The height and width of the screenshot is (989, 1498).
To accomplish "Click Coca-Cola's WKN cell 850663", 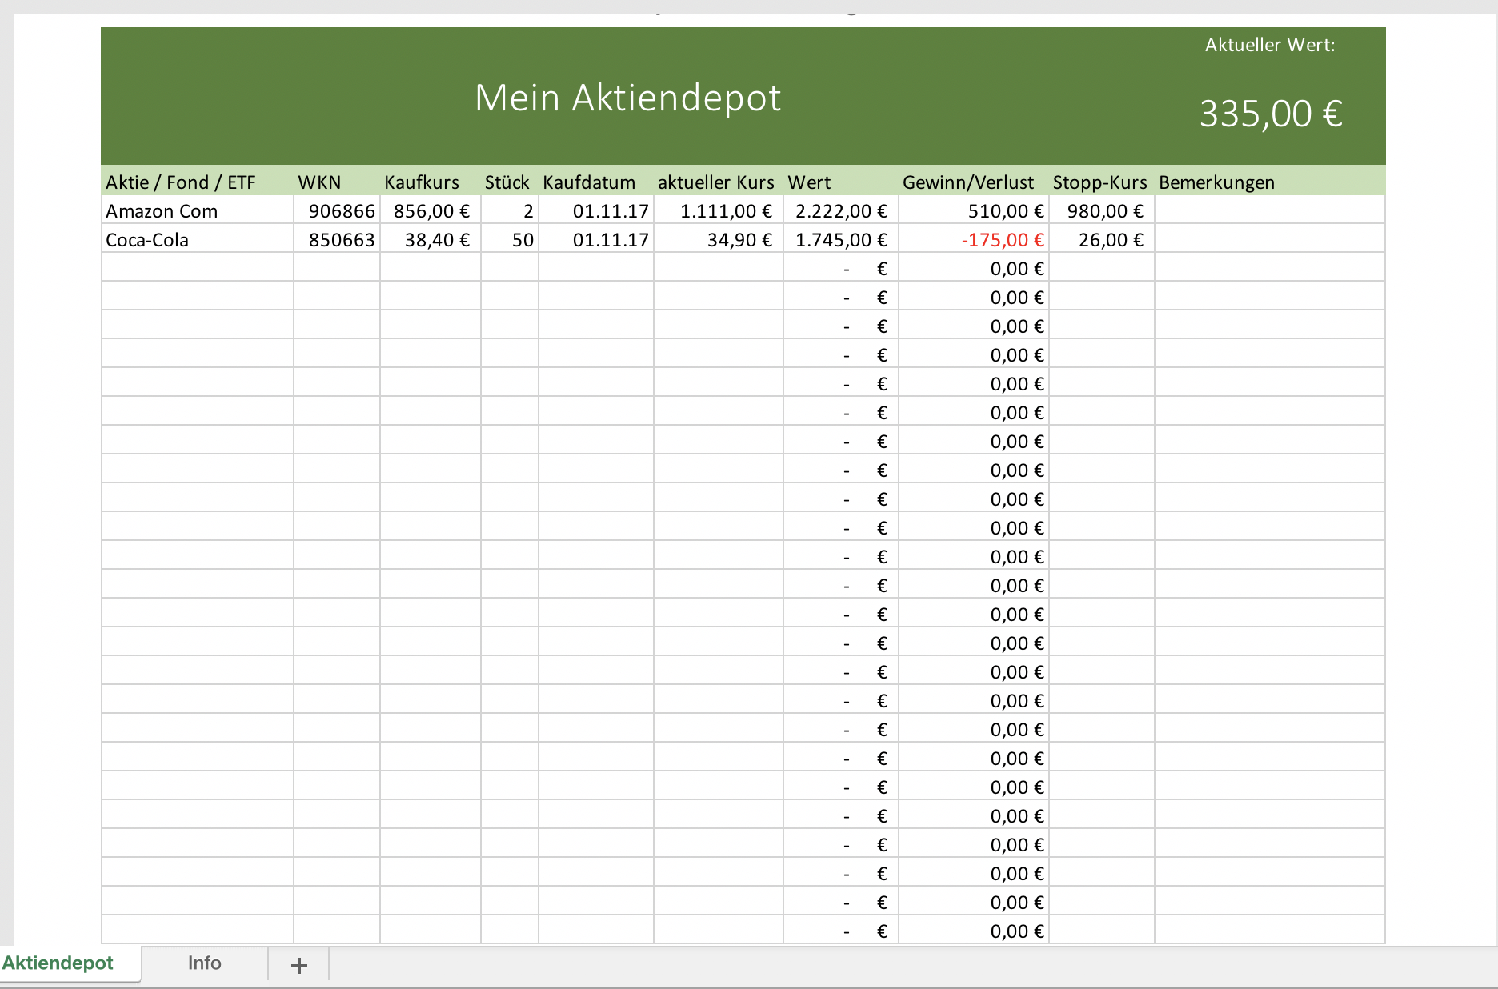I will click(342, 240).
